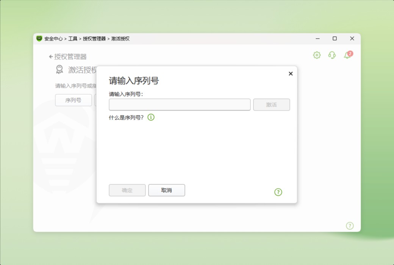Close the 请输入序列号 dialog with the X

pyautogui.click(x=291, y=73)
